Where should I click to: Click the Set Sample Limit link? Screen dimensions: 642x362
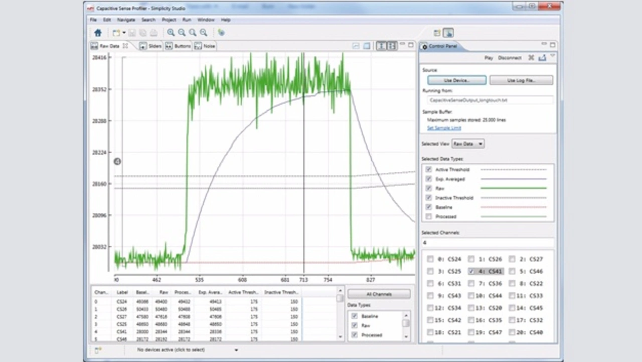(x=444, y=128)
